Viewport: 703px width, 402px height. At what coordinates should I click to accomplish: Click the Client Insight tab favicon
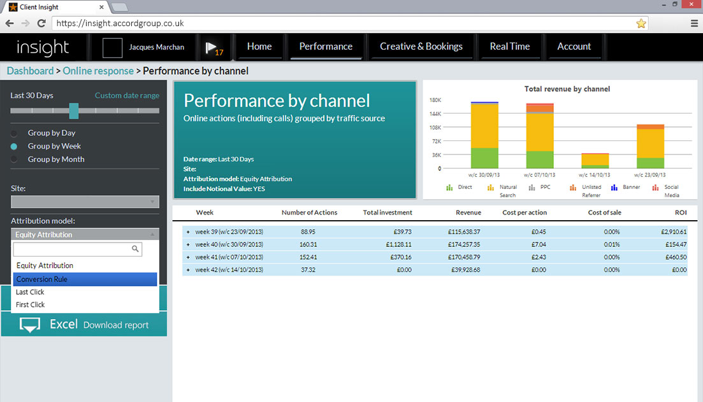[13, 7]
